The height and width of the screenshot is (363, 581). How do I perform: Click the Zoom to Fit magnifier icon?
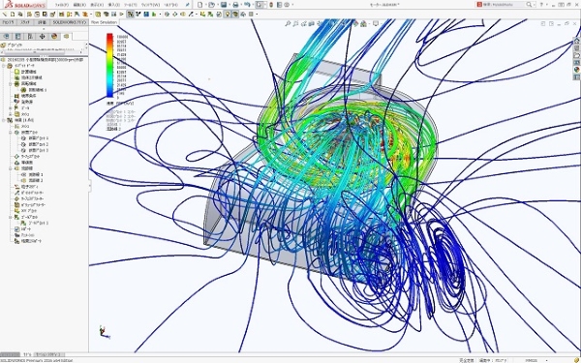pyautogui.click(x=288, y=23)
